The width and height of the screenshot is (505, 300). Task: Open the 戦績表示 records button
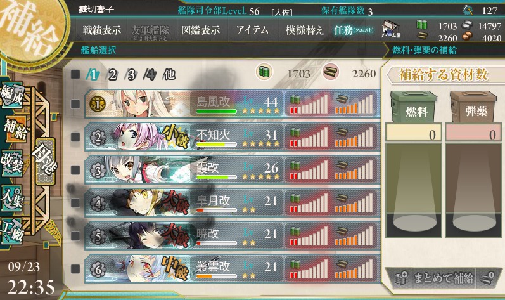point(102,30)
